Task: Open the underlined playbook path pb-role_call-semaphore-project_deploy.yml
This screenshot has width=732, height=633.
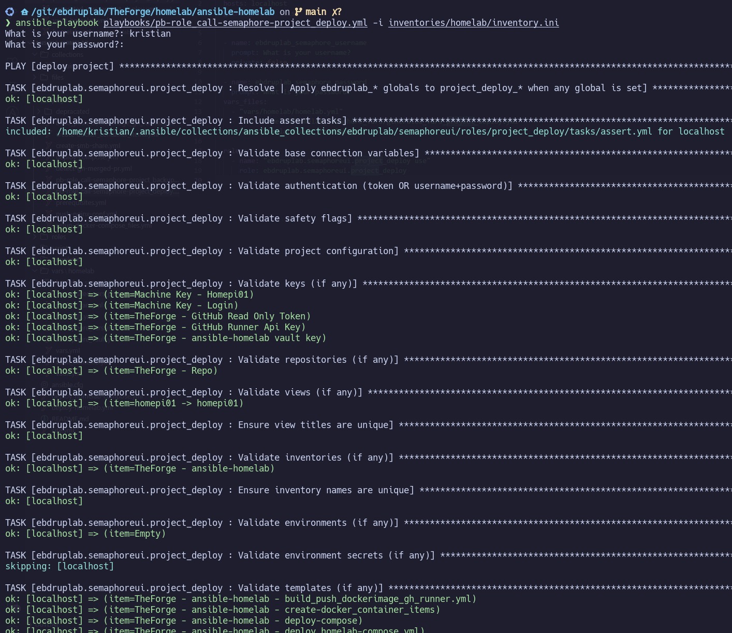Action: click(x=236, y=23)
